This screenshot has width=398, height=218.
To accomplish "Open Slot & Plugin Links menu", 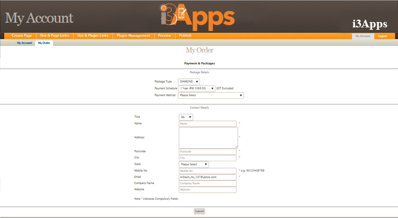I will (x=93, y=36).
